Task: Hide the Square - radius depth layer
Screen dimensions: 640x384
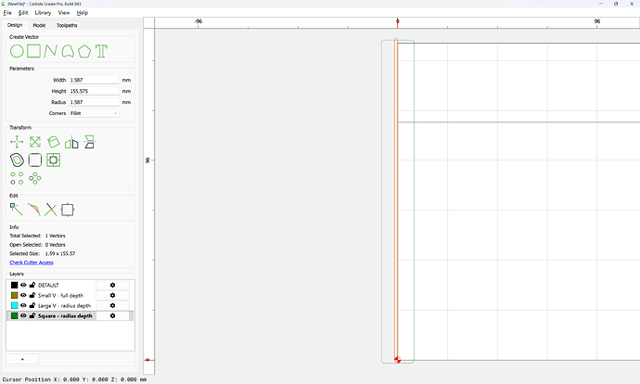Action: (23, 316)
